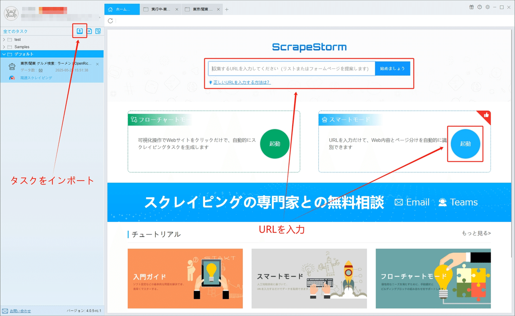Open the gift icon in title bar
Screen dimensions: 515x316
pyautogui.click(x=472, y=7)
